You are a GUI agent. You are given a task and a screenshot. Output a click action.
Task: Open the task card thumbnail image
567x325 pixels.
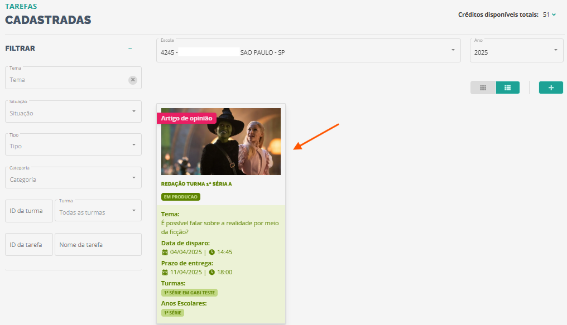[x=221, y=142]
